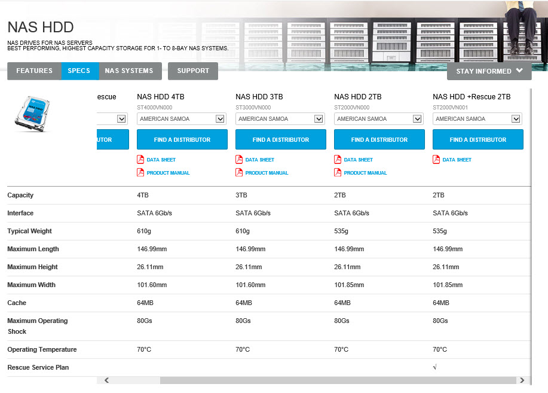Open the PDF icon for NAS HDD +Rescue 2TB data sheet
This screenshot has height=393, width=548.
click(x=436, y=160)
